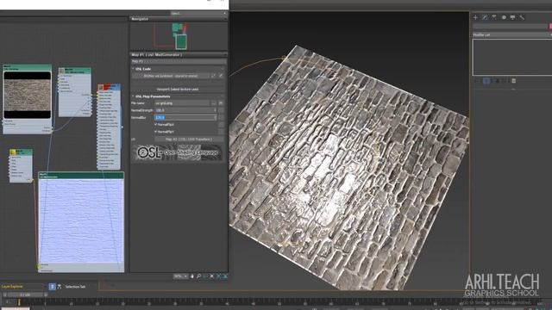Open the Display tab in command panel

click(x=513, y=17)
